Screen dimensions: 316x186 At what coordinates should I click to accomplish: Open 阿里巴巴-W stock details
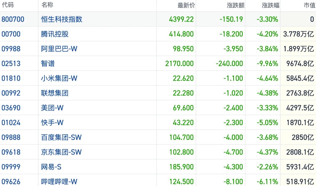[59, 49]
